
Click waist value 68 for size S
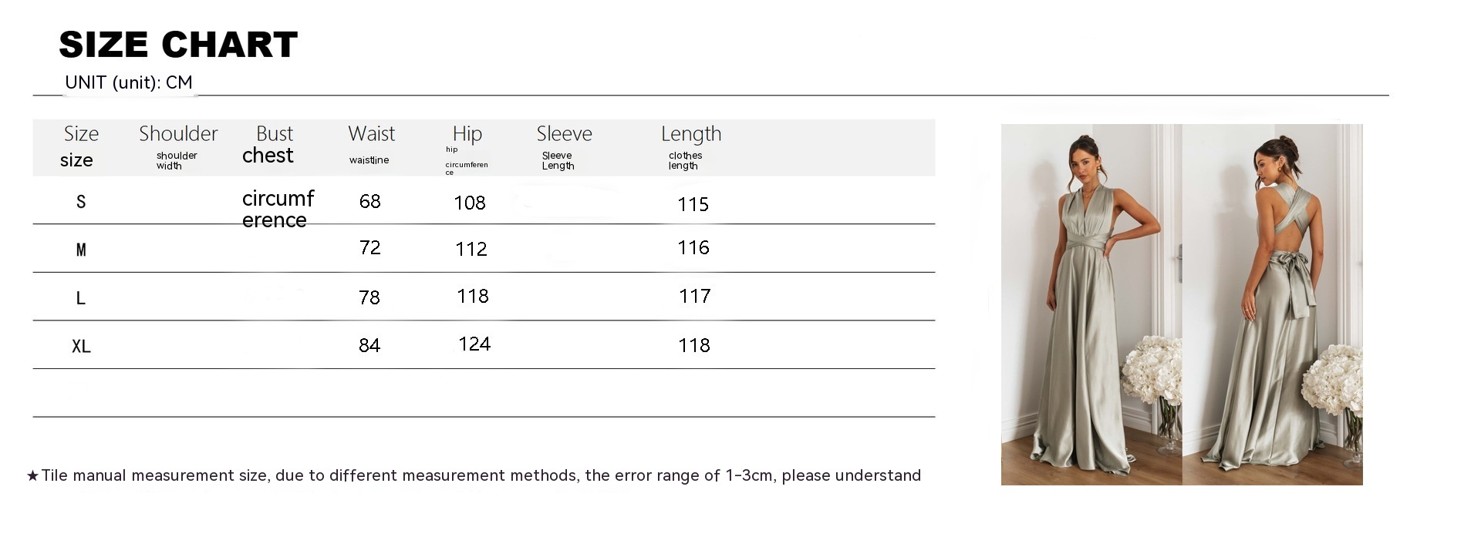click(x=370, y=202)
